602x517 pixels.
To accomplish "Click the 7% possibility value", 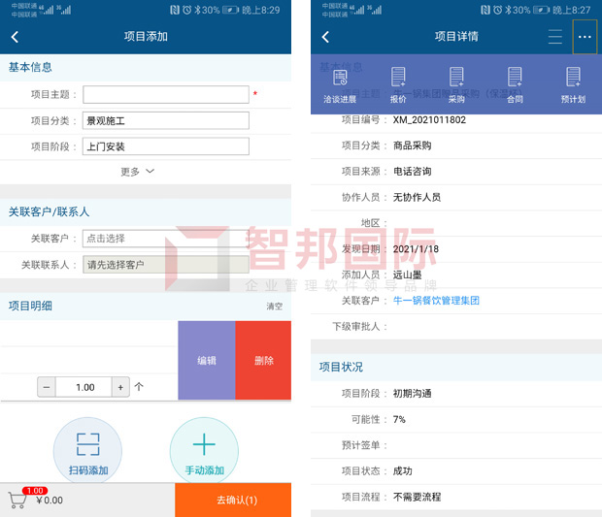I will pos(399,419).
